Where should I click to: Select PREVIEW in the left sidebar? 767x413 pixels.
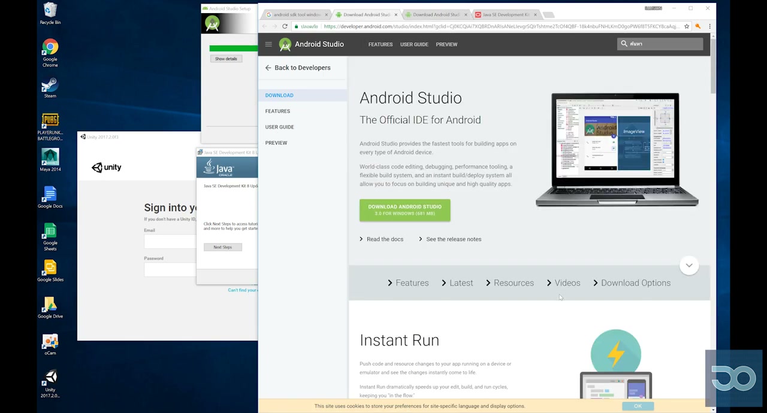click(x=276, y=143)
